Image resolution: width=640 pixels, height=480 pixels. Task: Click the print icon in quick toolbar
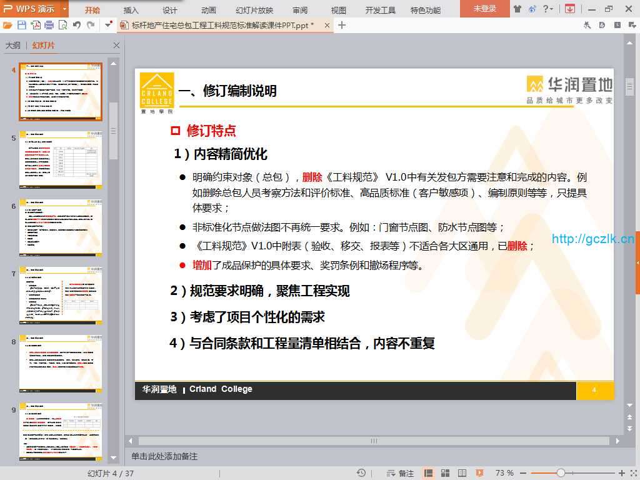pyautogui.click(x=49, y=25)
